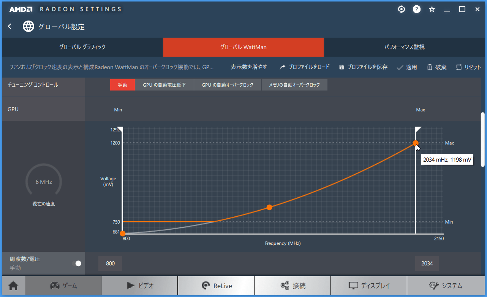Click the GPU section label
This screenshot has height=297, width=487.
click(13, 109)
